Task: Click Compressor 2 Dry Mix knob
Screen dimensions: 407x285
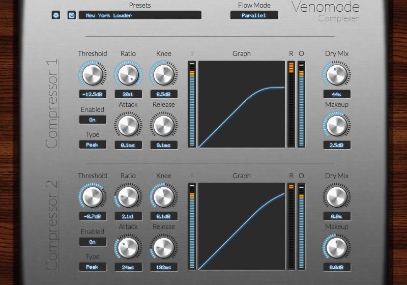Action: (x=337, y=196)
